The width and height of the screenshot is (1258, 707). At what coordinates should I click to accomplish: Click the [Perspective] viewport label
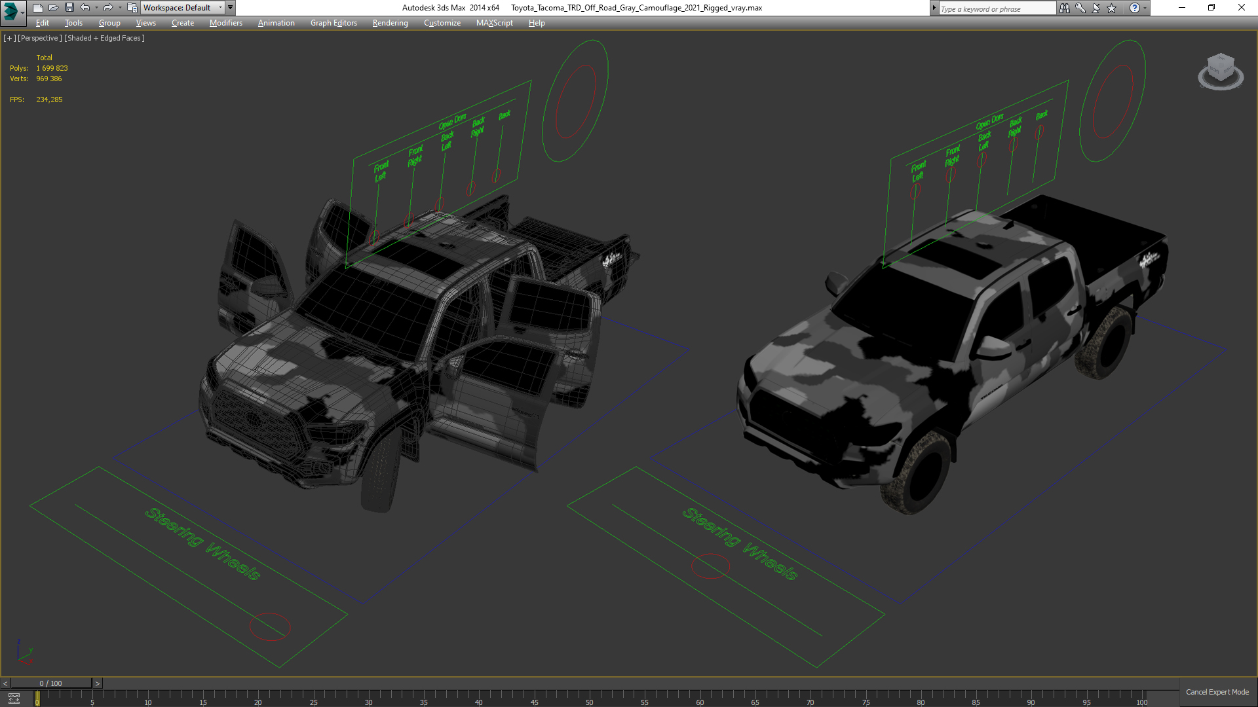(x=39, y=38)
